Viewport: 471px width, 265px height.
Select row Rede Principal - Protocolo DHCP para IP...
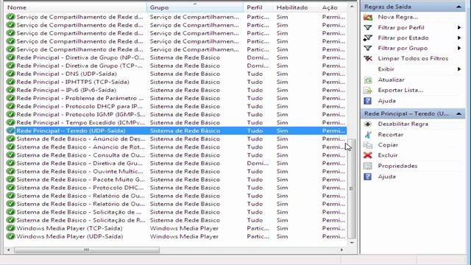pos(176,106)
